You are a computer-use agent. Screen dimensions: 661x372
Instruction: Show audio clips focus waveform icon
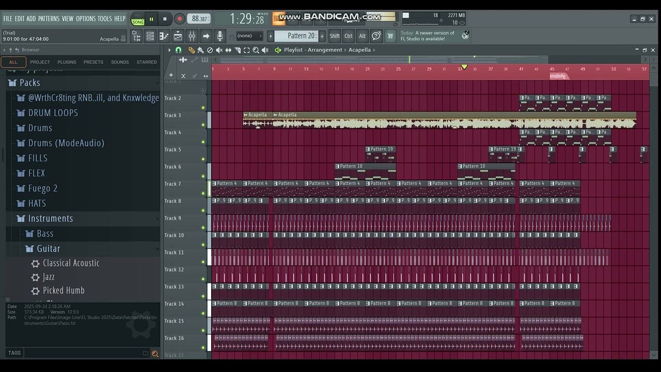(183, 60)
